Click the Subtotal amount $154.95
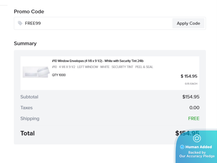Image resolution: width=217 pixels, height=163 pixels. click(x=191, y=97)
